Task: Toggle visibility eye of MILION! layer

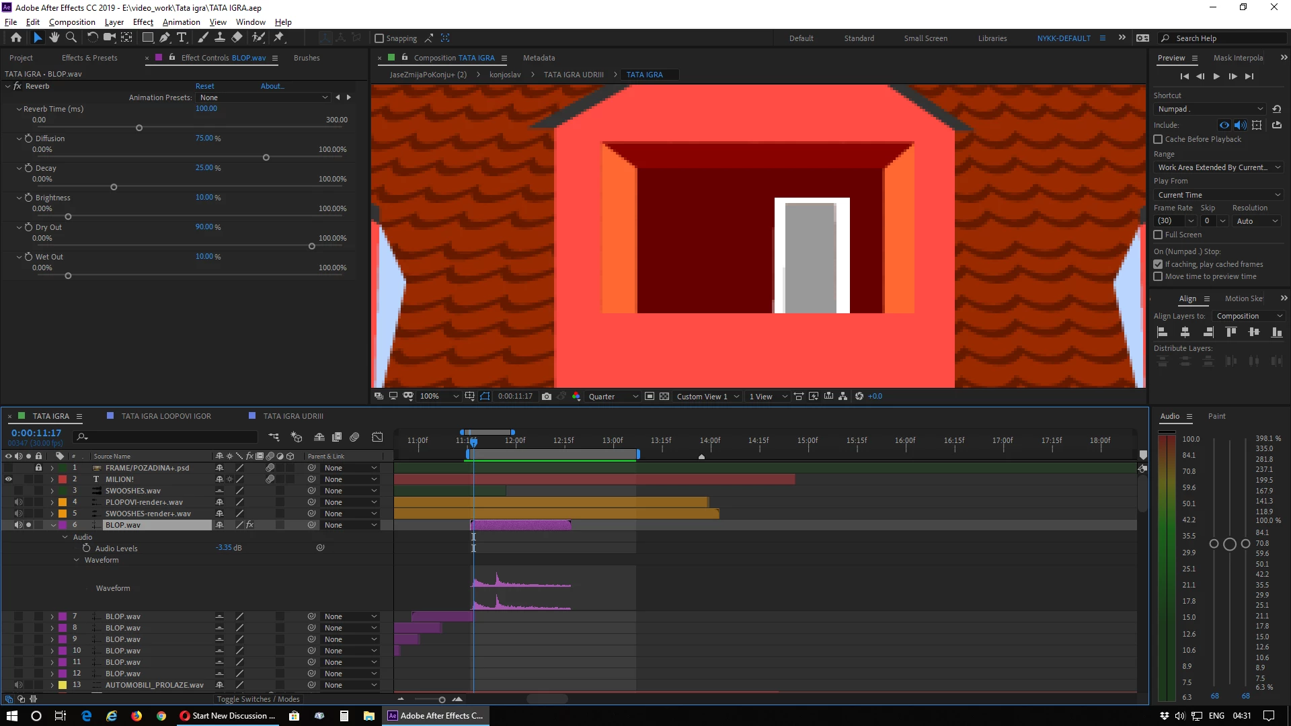Action: (x=9, y=479)
